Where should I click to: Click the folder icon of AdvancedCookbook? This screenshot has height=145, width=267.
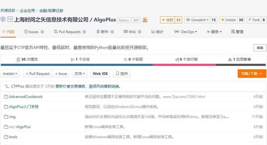point(6,97)
